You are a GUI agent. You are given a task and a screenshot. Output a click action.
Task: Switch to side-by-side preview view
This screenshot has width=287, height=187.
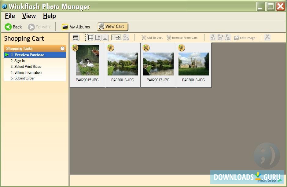coord(98,38)
